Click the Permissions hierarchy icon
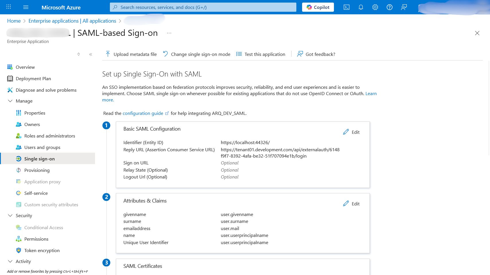This screenshot has width=490, height=275. (x=19, y=239)
